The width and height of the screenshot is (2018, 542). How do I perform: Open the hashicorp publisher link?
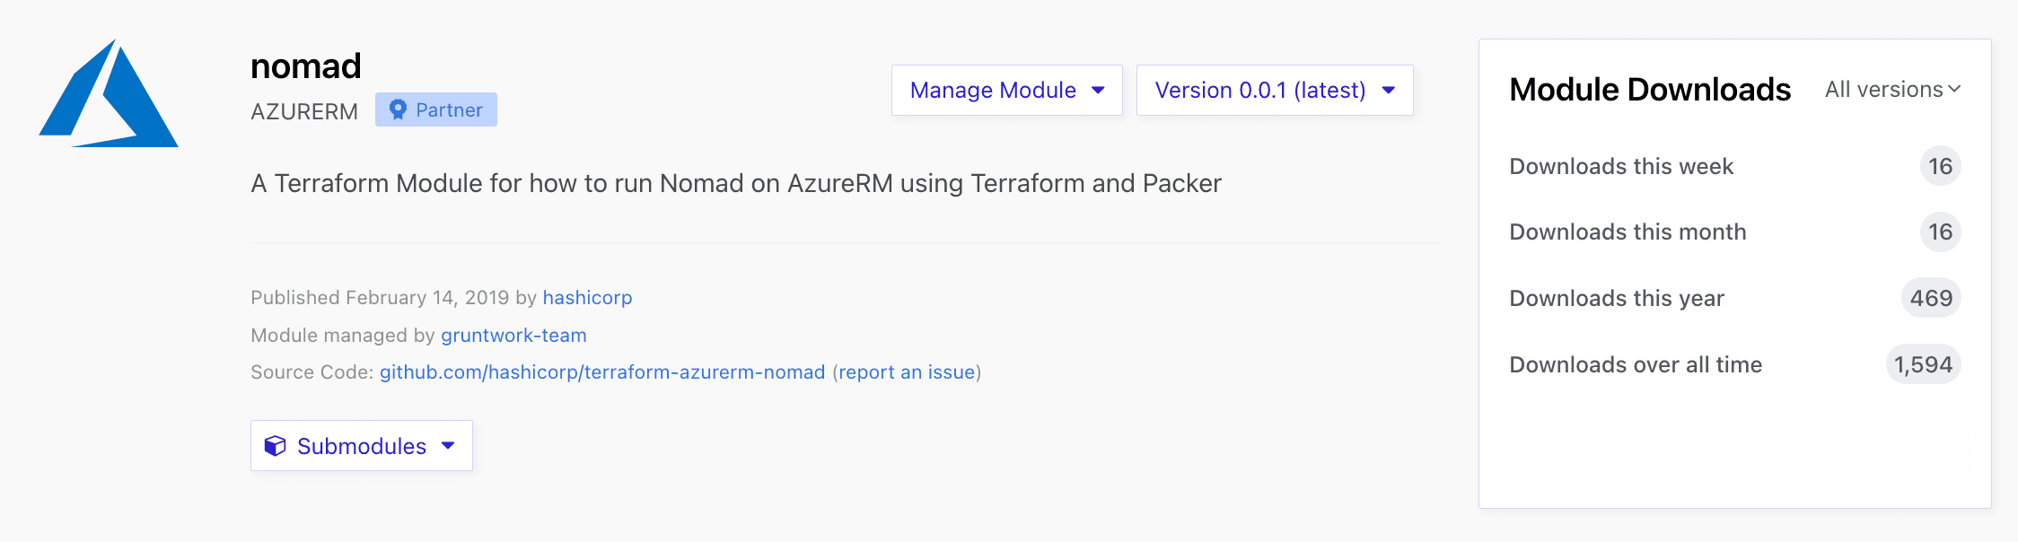click(587, 298)
